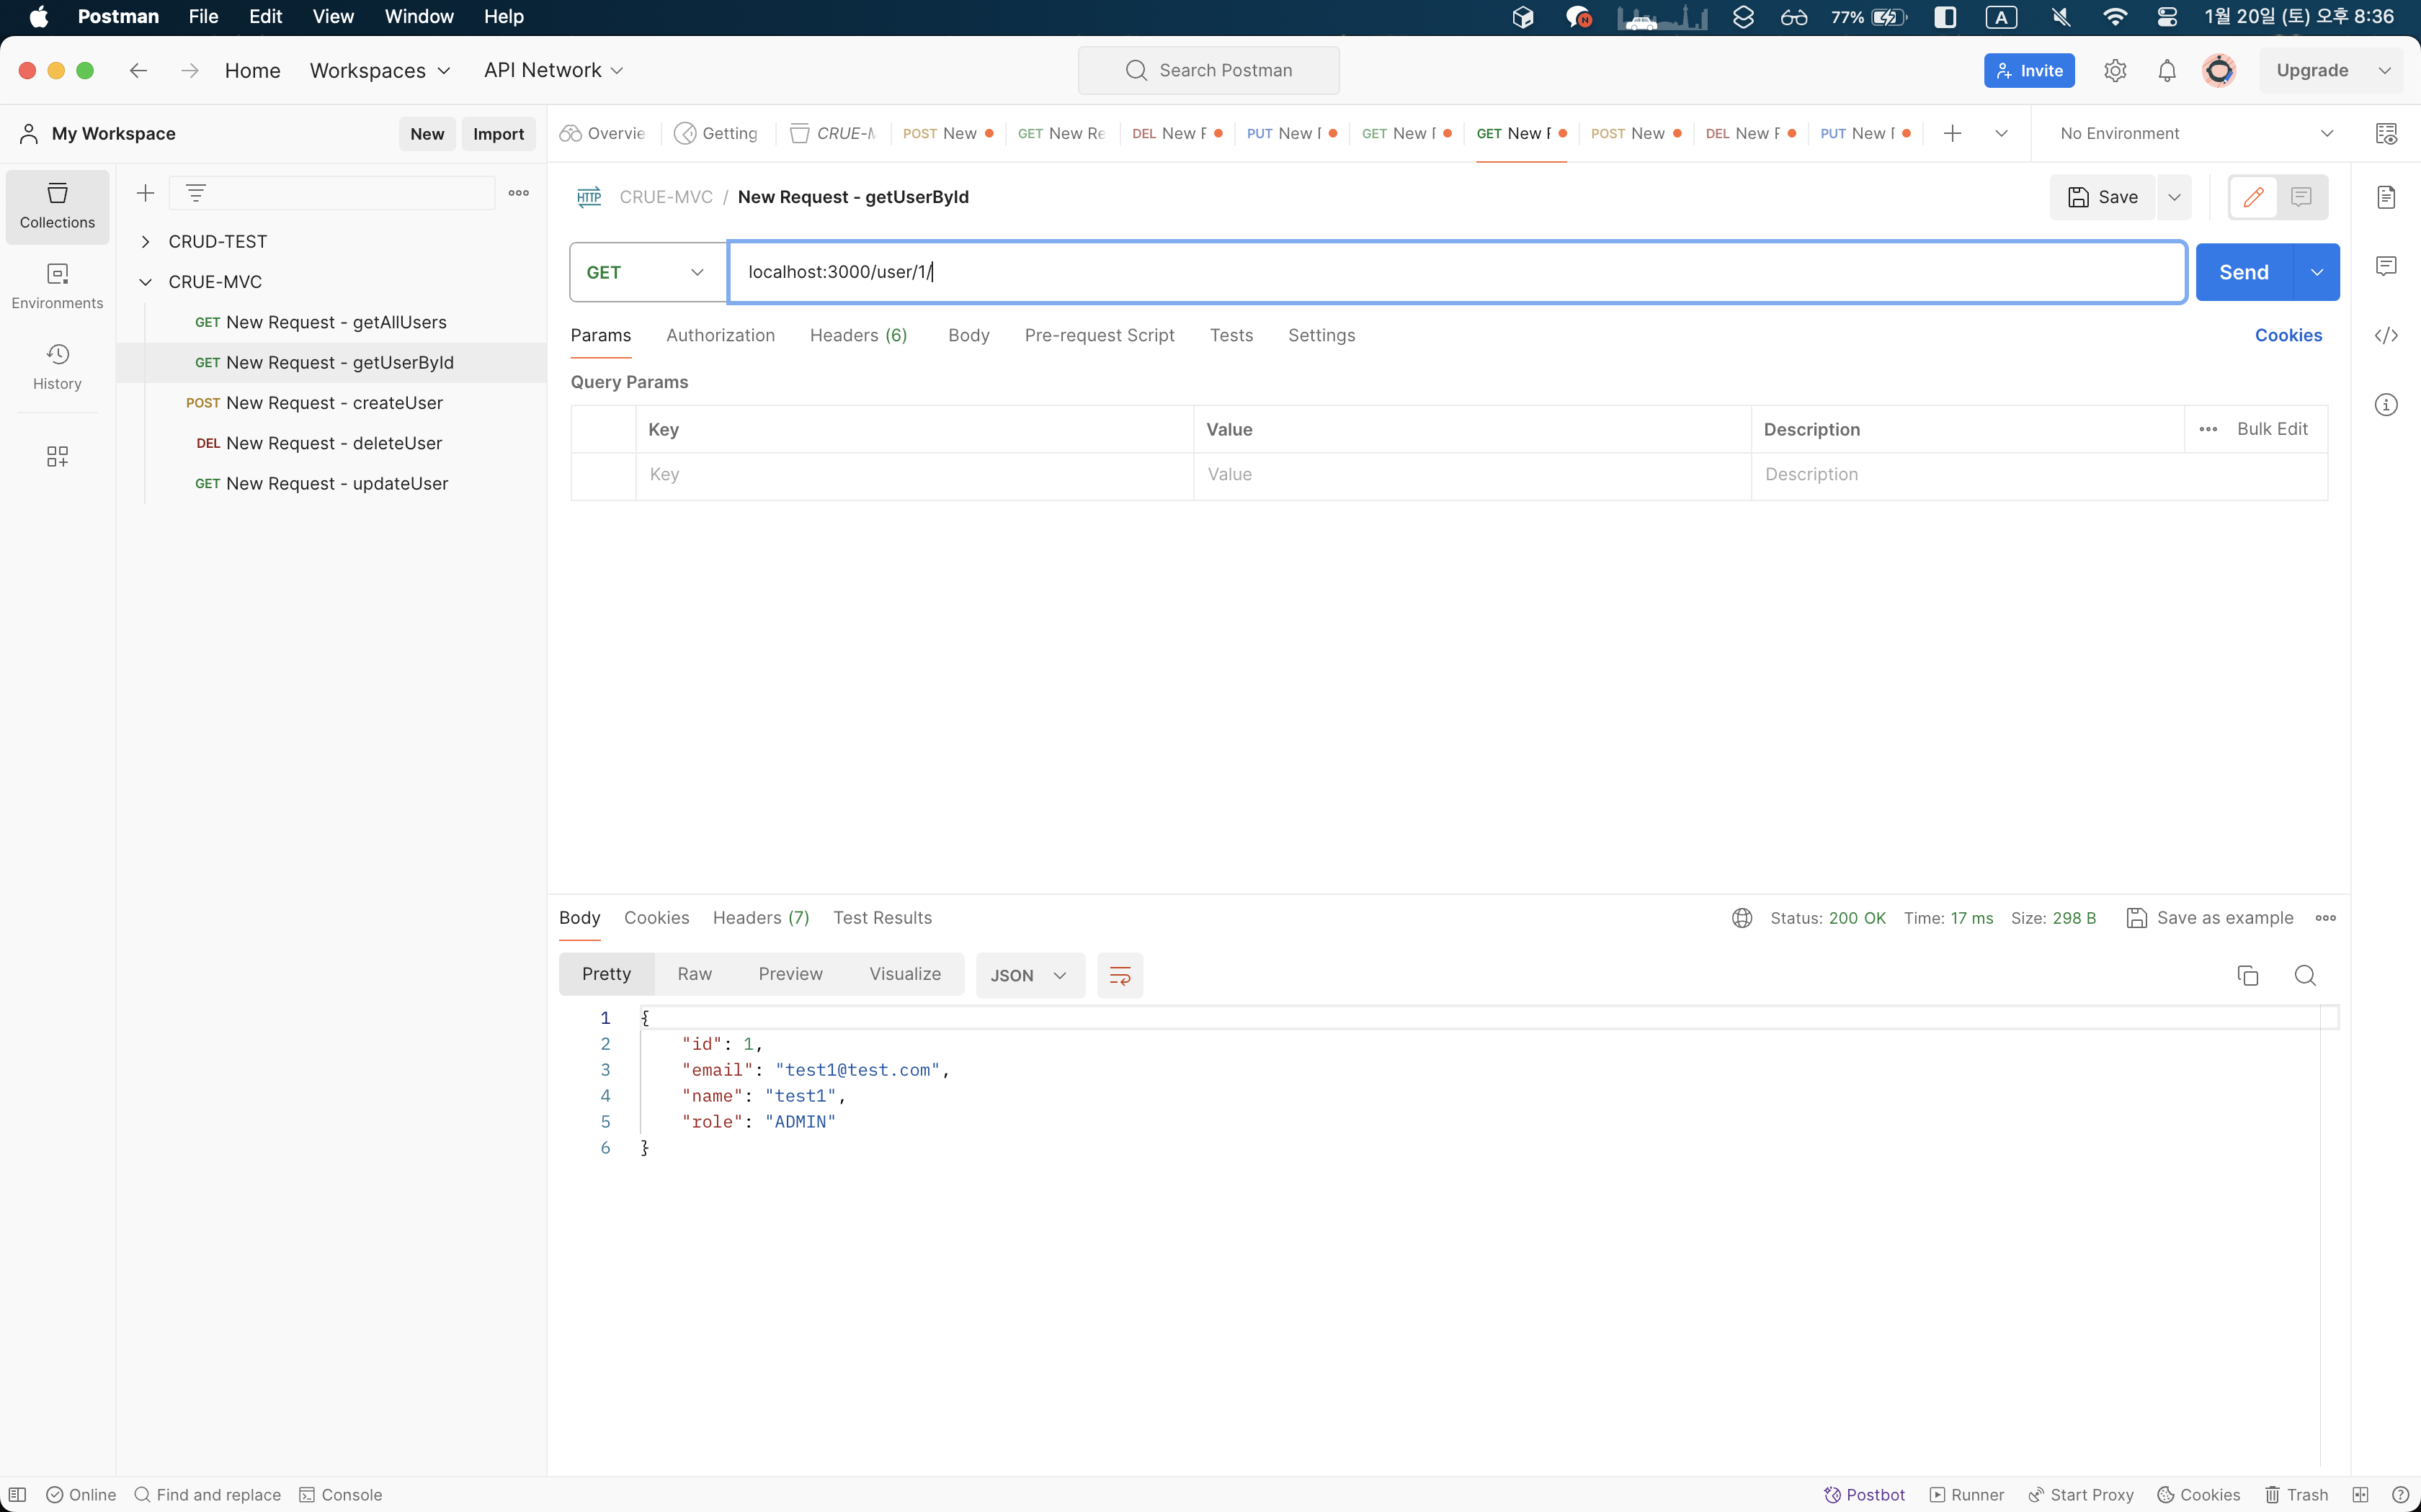Search the response with magnifier icon
The image size is (2421, 1512).
point(2305,975)
